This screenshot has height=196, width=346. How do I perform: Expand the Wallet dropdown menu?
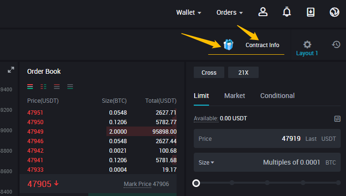pyautogui.click(x=189, y=12)
